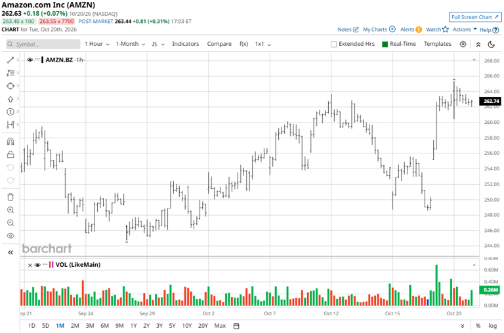Open chart settings gear
The width and height of the screenshot is (504, 333).
(x=463, y=44)
